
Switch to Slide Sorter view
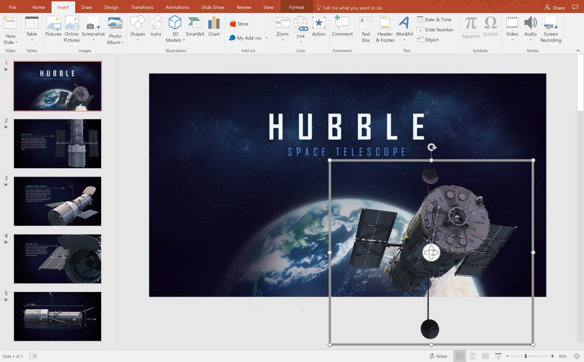point(472,356)
